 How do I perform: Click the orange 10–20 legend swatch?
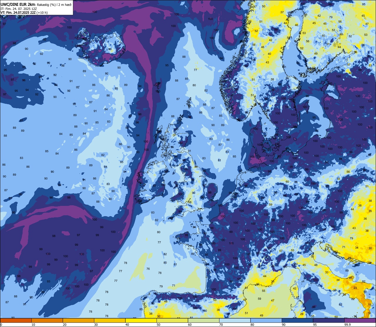47,320
